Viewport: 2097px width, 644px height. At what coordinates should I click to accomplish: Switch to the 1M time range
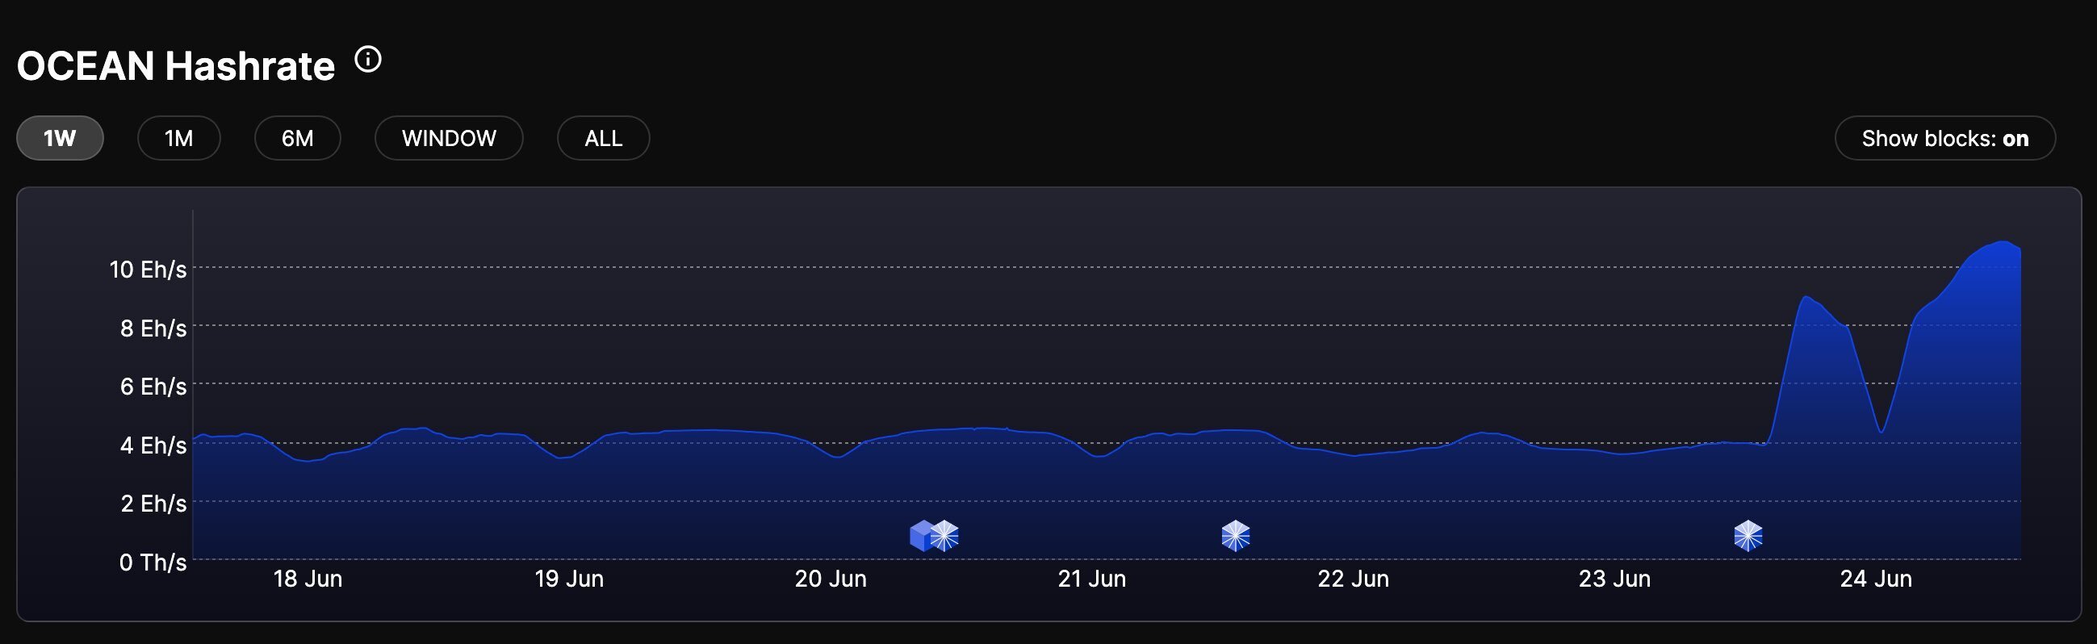click(x=179, y=139)
